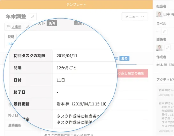The width and height of the screenshot is (174, 136).
Task: Click the 最終更新 label in magnified table
Action: [21, 104]
